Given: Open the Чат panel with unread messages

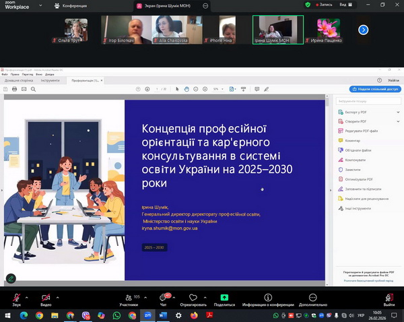Looking at the screenshot, I should (x=164, y=297).
